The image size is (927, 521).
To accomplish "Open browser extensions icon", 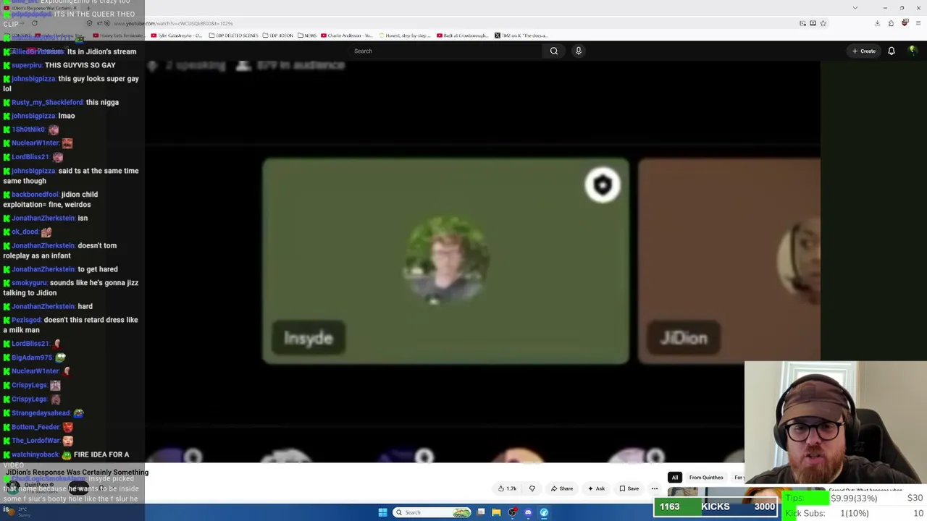I will pyautogui.click(x=891, y=23).
